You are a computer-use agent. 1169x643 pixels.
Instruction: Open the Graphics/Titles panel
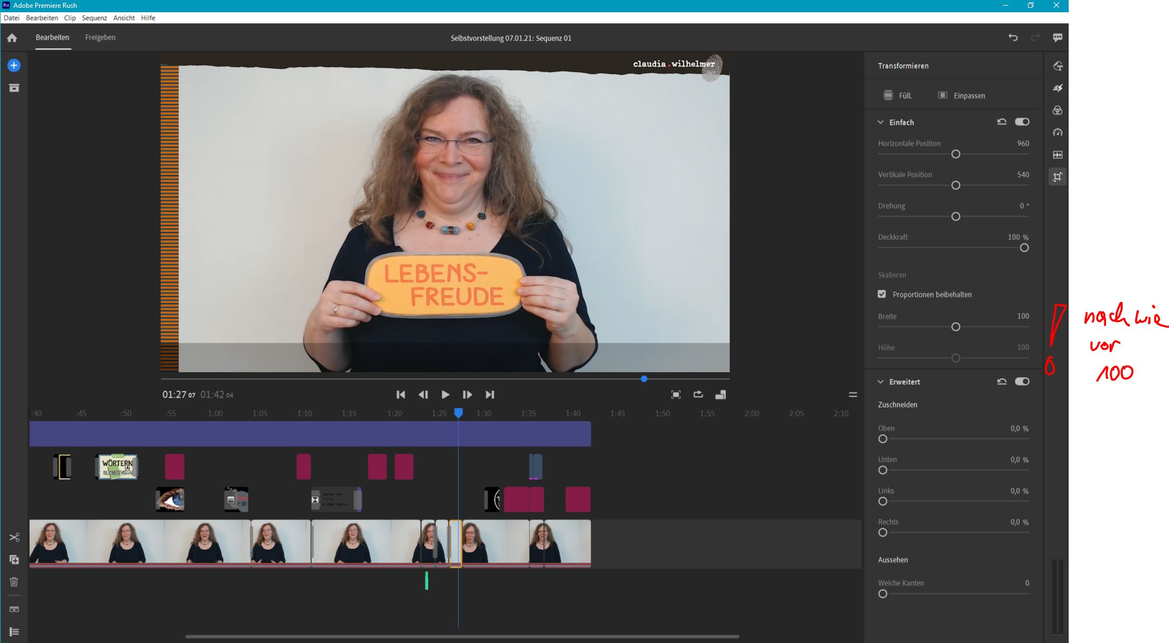coord(1058,66)
